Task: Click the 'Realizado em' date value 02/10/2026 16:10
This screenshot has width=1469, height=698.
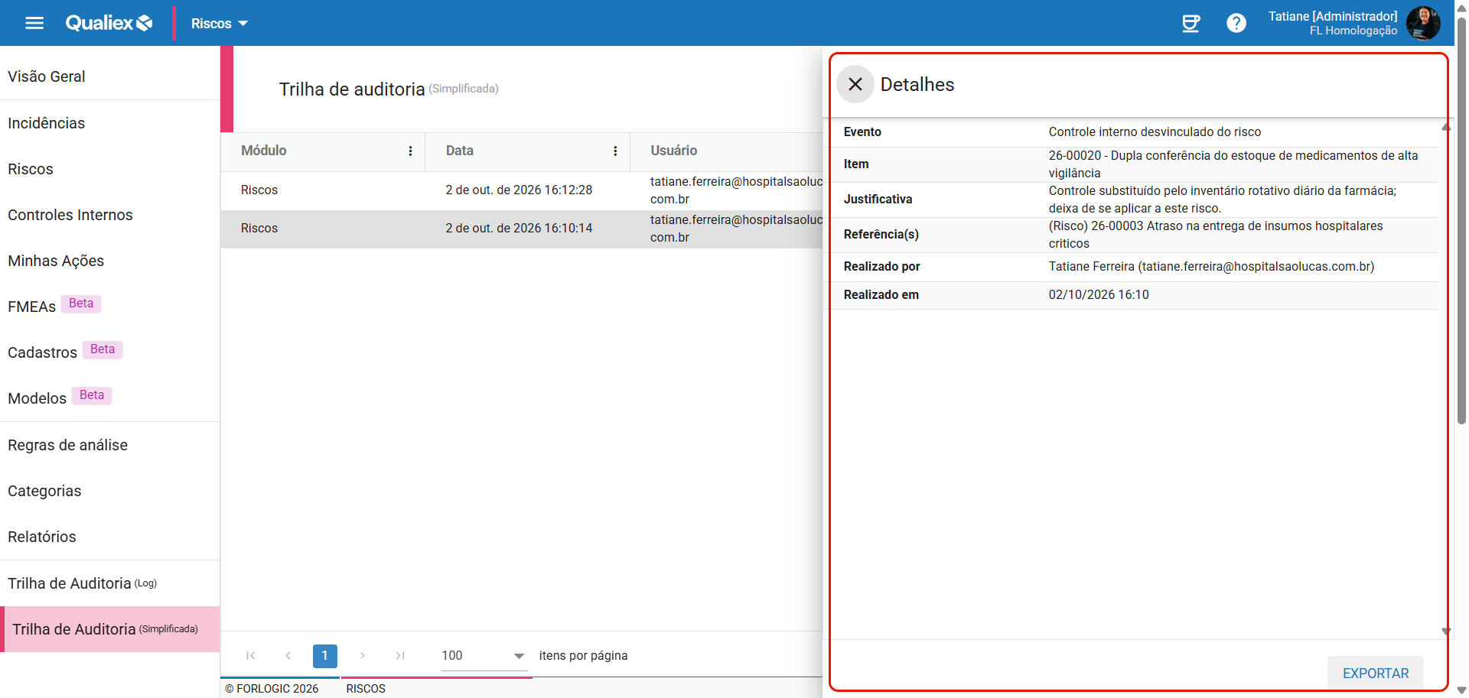Action: coord(1099,295)
